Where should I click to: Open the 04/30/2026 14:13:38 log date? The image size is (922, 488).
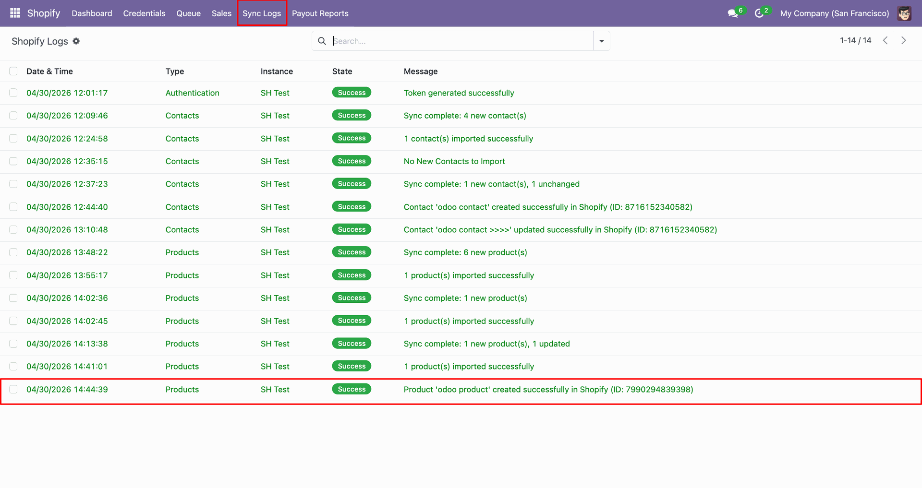[67, 344]
